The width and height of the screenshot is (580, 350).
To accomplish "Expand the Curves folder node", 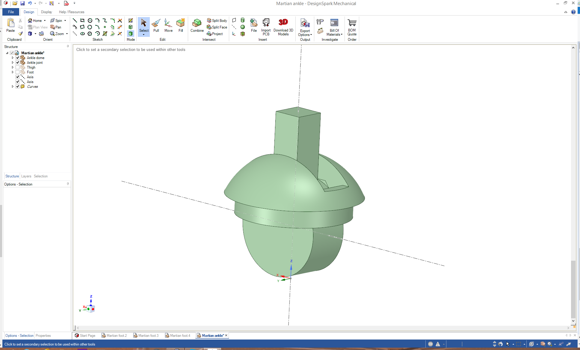I will click(13, 87).
